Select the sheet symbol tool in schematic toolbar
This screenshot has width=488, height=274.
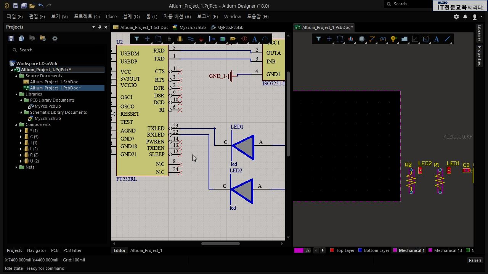click(223, 39)
